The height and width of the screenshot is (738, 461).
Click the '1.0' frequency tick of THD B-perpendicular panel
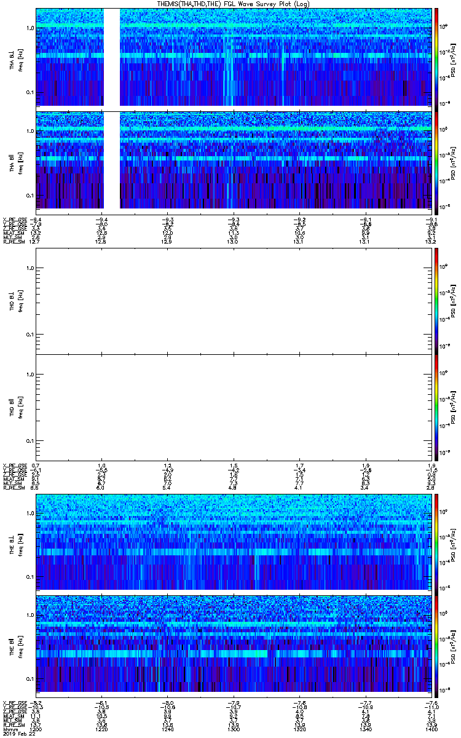coord(30,268)
